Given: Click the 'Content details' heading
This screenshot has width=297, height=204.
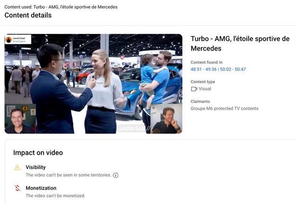Looking at the screenshot, I should coord(28,15).
